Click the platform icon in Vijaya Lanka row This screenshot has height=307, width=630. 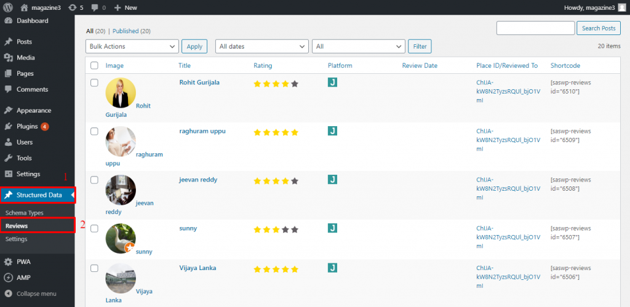[x=332, y=268]
